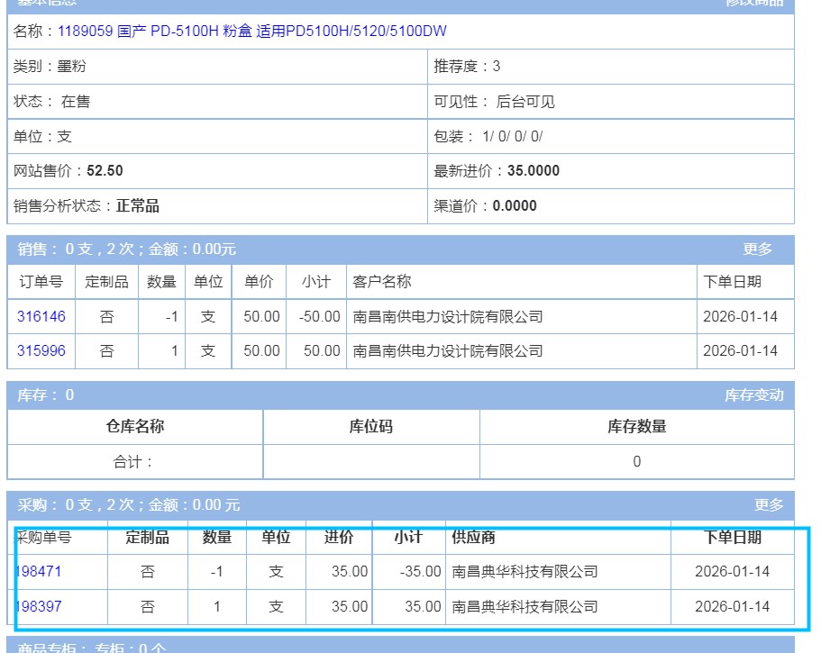Open sales order 315996
The width and height of the screenshot is (821, 653).
(x=41, y=351)
